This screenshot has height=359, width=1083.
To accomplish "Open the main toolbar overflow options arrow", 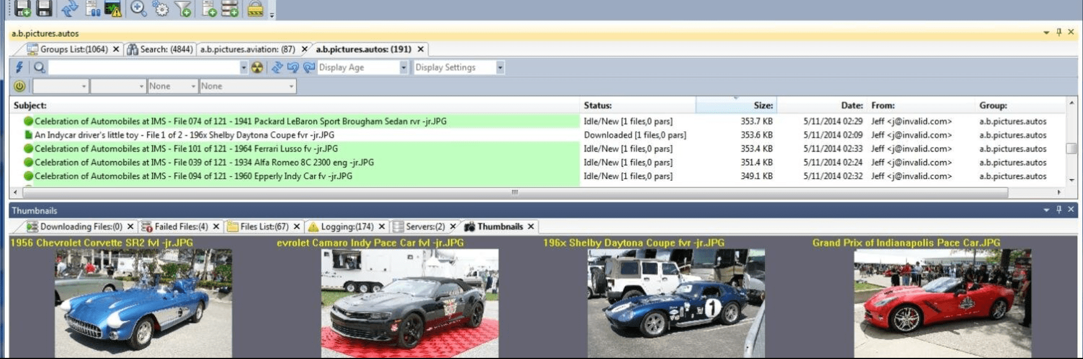I will coord(272,15).
